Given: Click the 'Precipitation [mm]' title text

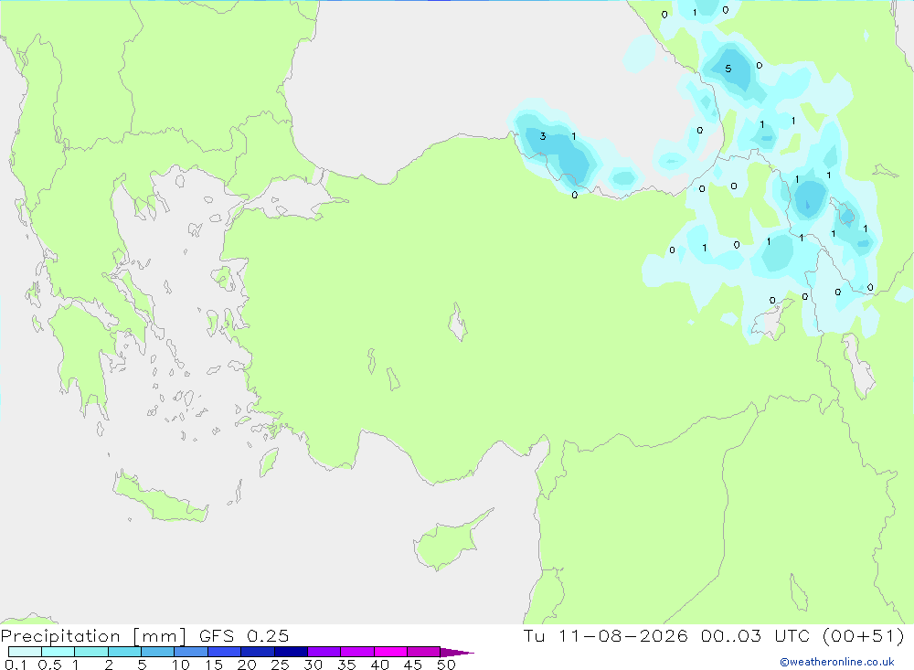Looking at the screenshot, I should [93, 635].
